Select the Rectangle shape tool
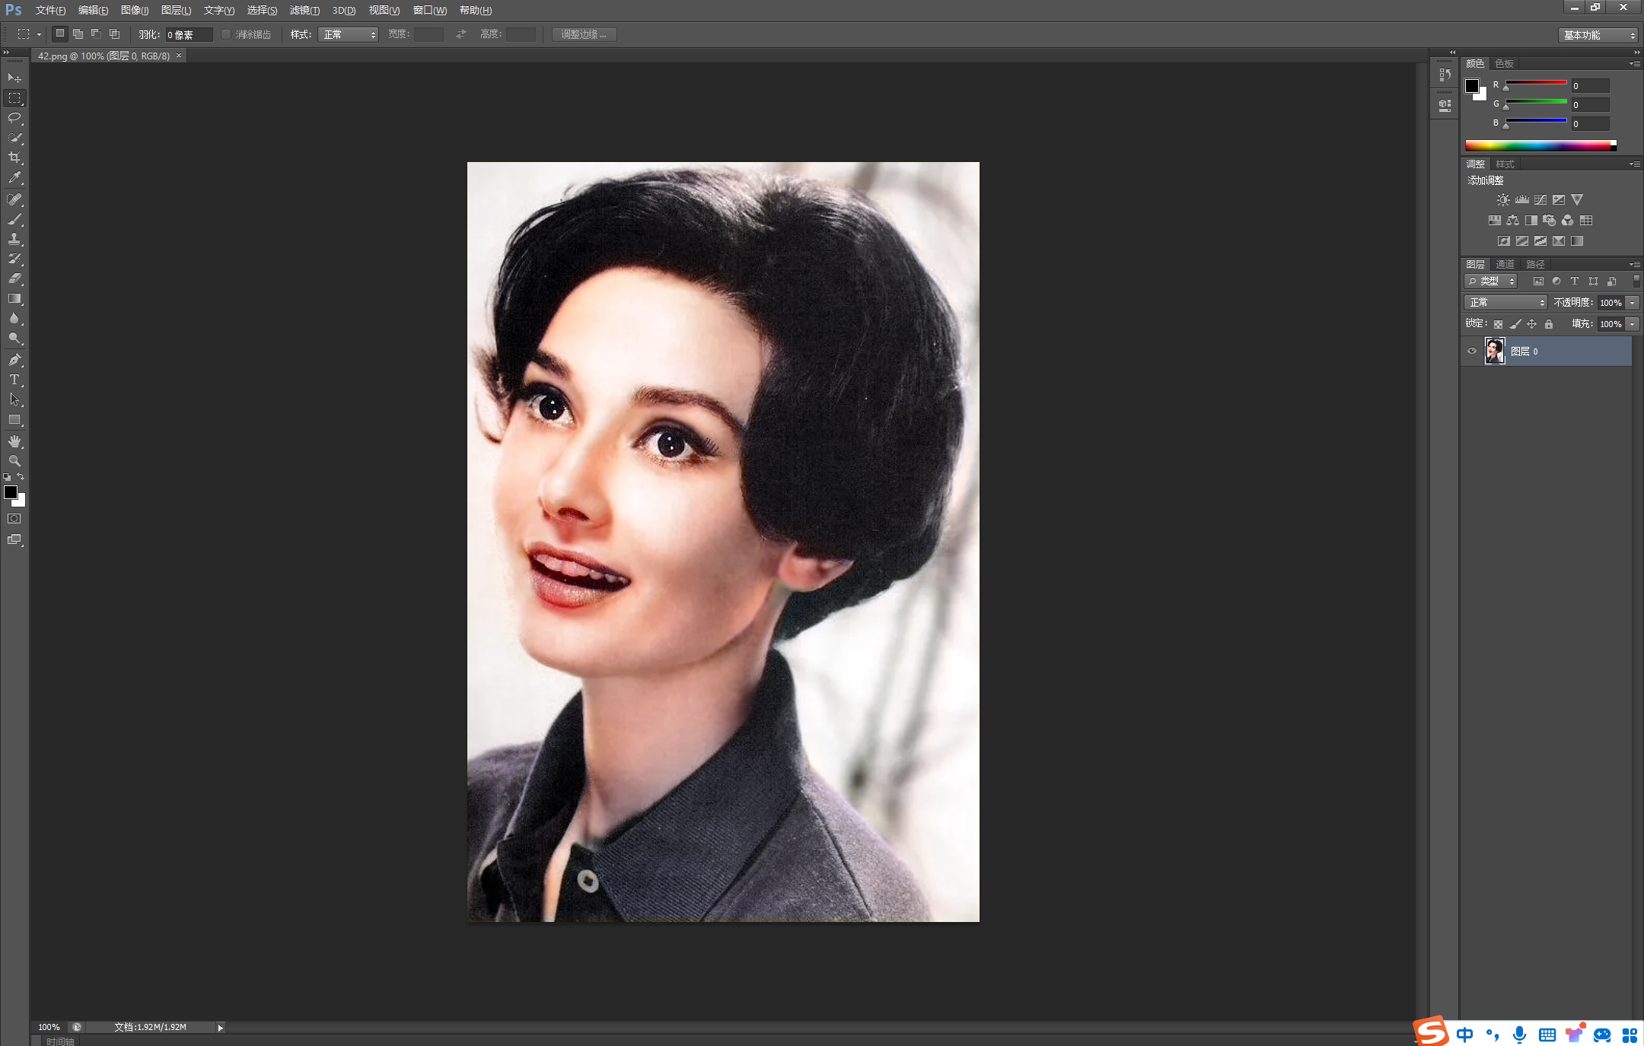 click(14, 419)
